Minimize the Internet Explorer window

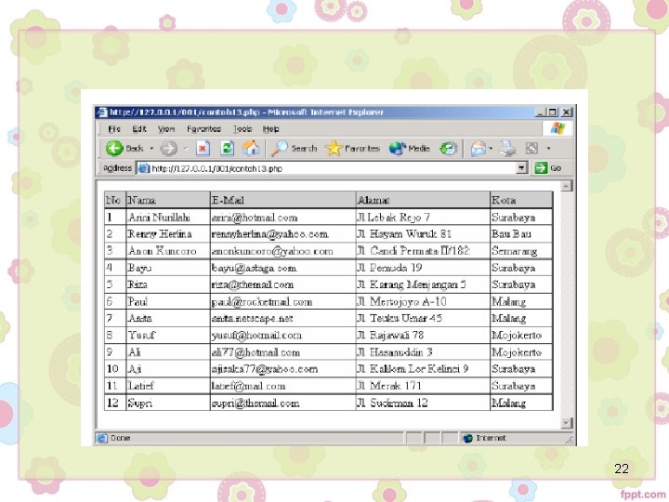pos(540,112)
